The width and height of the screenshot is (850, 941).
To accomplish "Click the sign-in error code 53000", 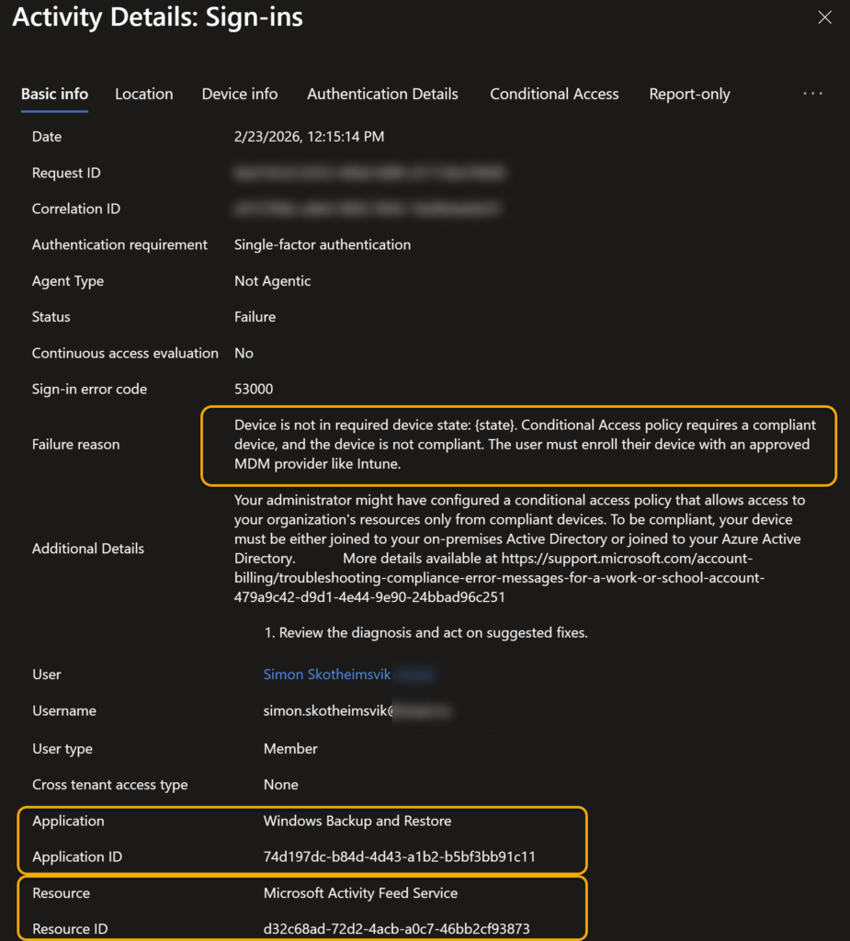I will pyautogui.click(x=254, y=389).
